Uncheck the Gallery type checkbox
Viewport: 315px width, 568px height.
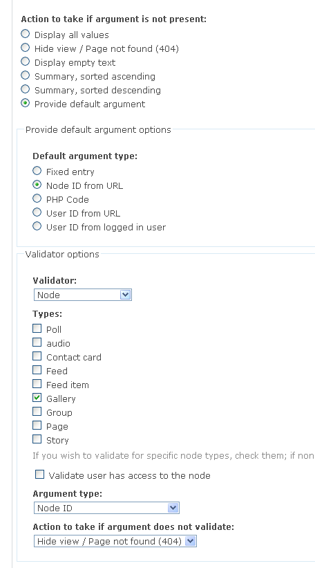[37, 398]
